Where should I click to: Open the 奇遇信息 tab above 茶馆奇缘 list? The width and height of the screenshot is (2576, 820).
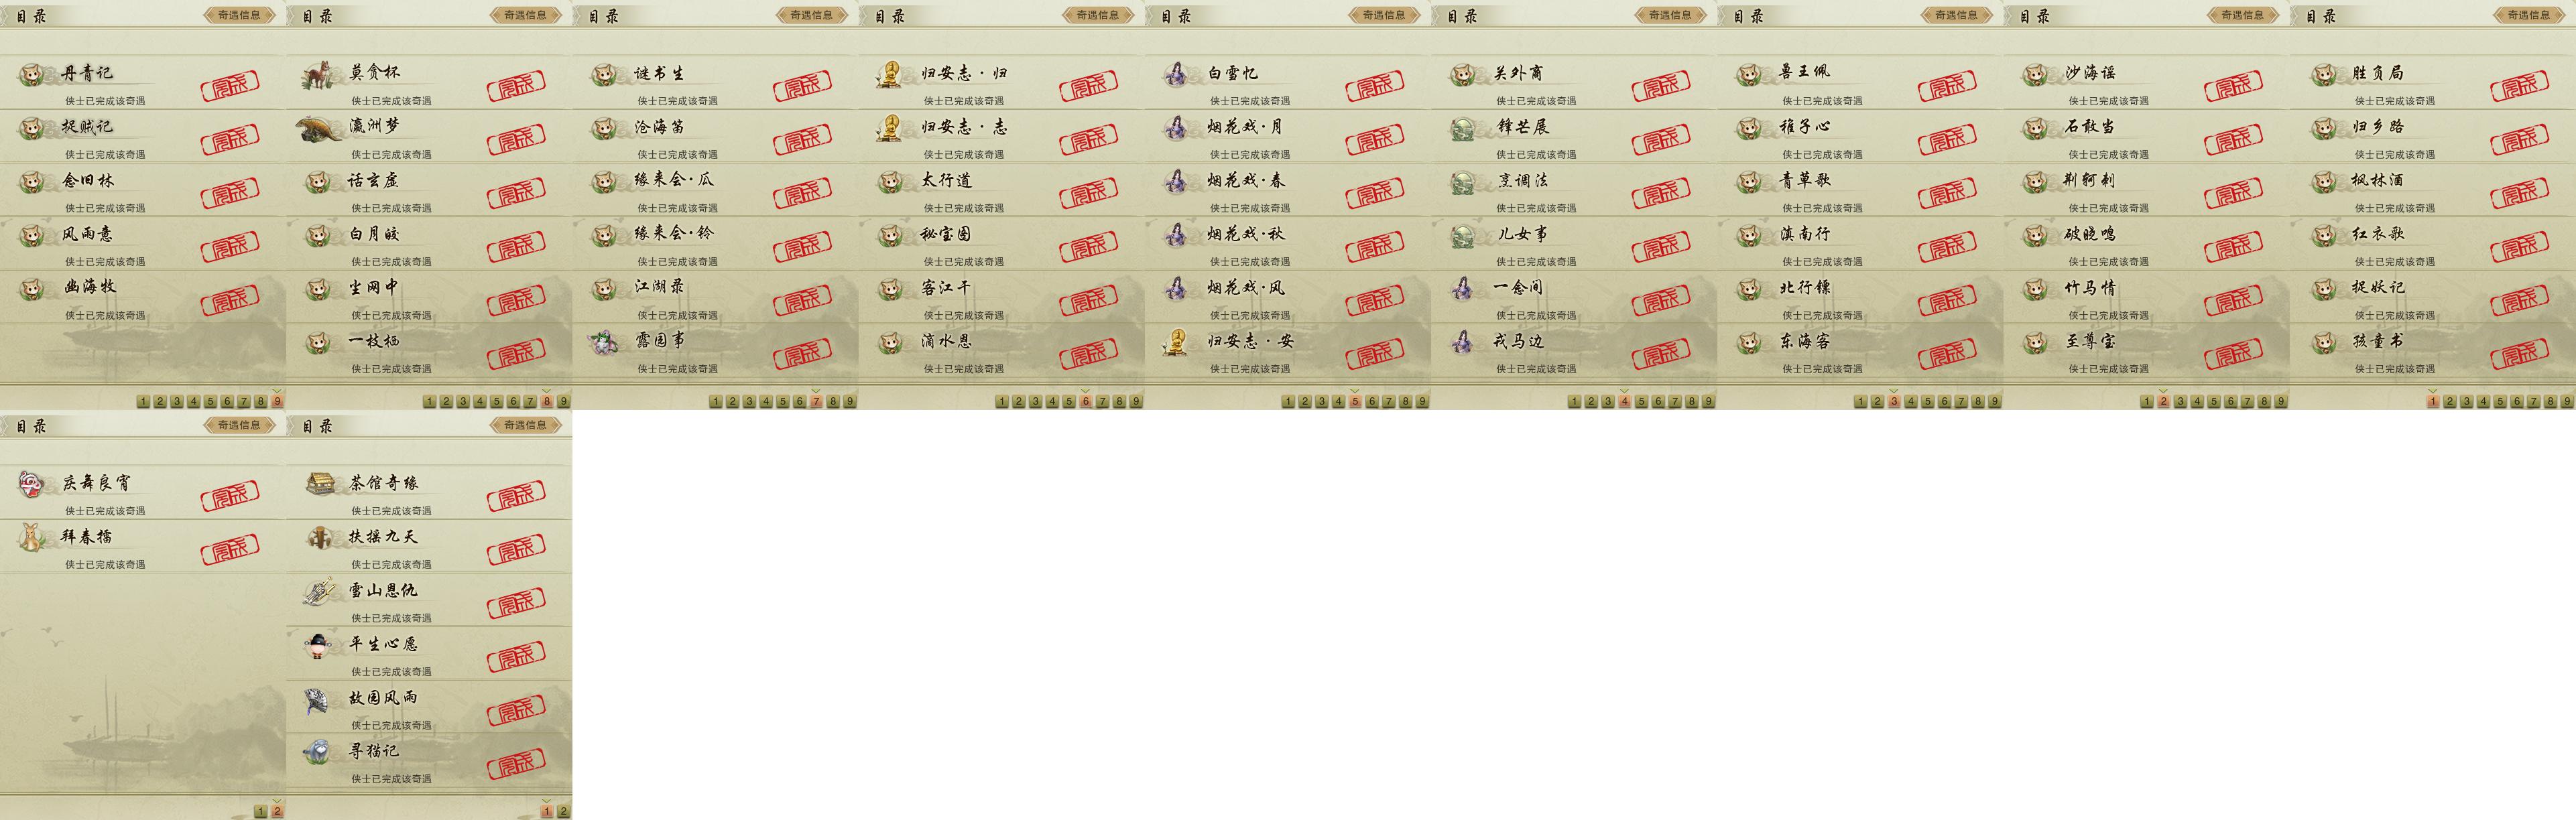pos(525,425)
